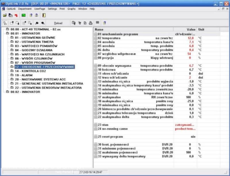Open the Graphs menu
The image size is (230, 176).
(x=71, y=9)
